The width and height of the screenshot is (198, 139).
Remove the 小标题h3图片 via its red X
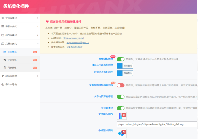[124, 132]
